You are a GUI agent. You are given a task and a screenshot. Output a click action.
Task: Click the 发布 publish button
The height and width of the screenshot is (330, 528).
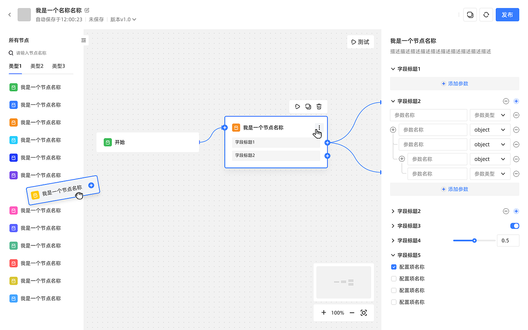point(507,14)
